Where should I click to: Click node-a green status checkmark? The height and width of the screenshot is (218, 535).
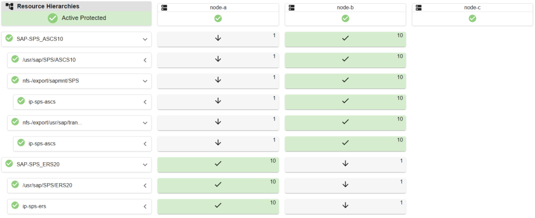(218, 18)
